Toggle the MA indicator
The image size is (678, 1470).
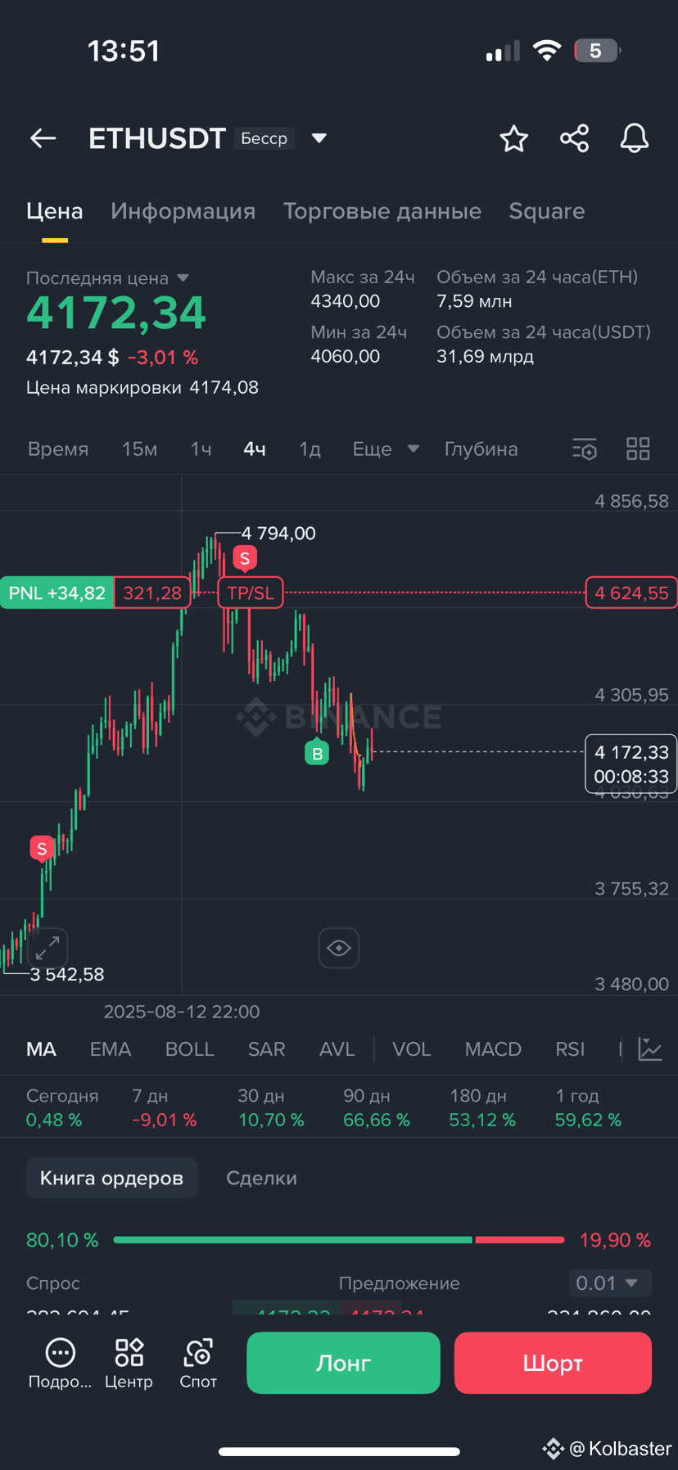tap(41, 1049)
